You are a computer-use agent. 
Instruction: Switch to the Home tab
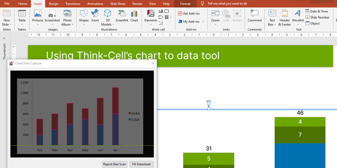point(23,4)
